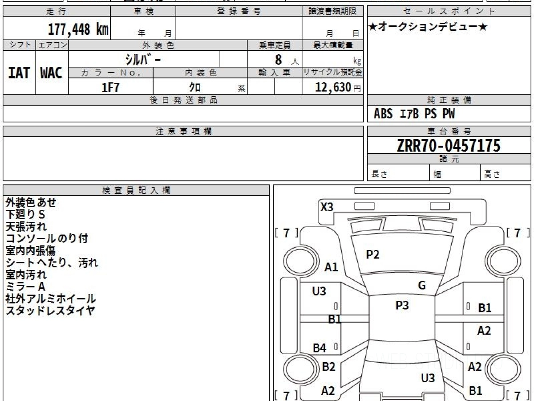The height and width of the screenshot is (401, 534).
Task: Click the 内装色 header
Action: (x=200, y=73)
